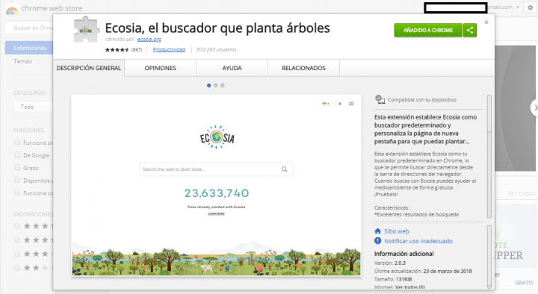Toggle the 'De Google' checkbox
This screenshot has height=294, width=538.
pos(17,155)
